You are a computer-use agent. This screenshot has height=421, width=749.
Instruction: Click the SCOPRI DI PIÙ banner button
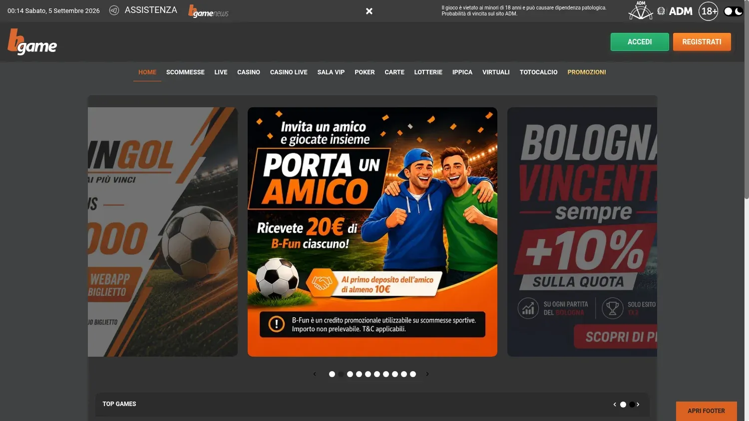(x=616, y=337)
